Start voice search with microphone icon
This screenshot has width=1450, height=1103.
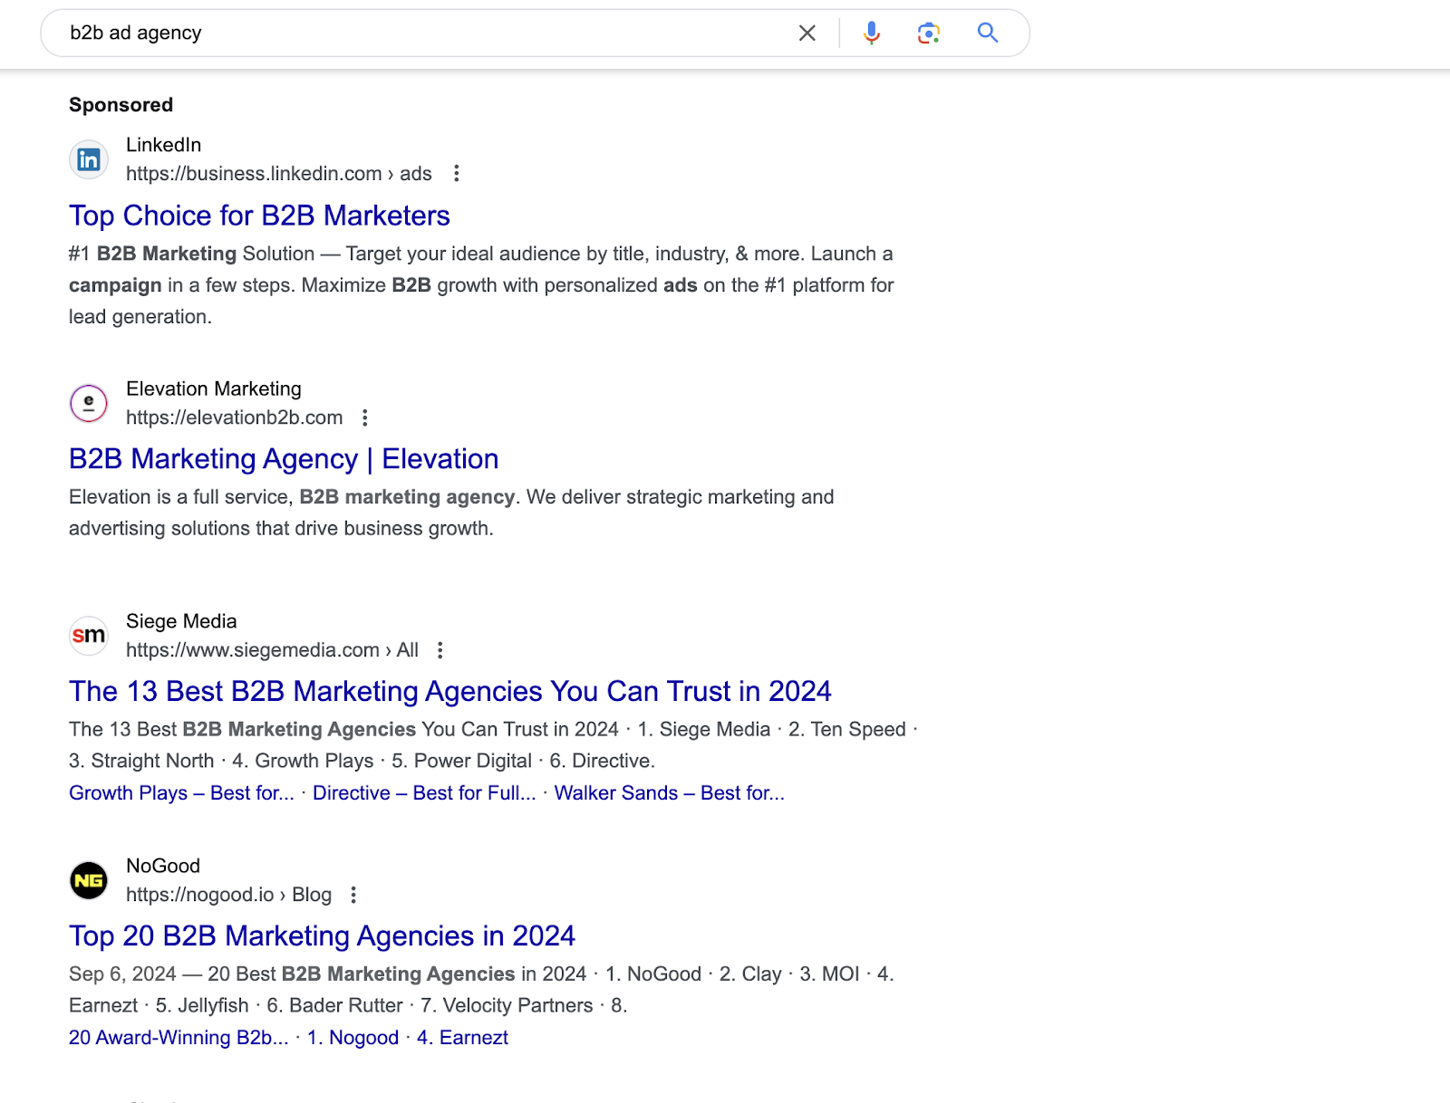point(872,34)
